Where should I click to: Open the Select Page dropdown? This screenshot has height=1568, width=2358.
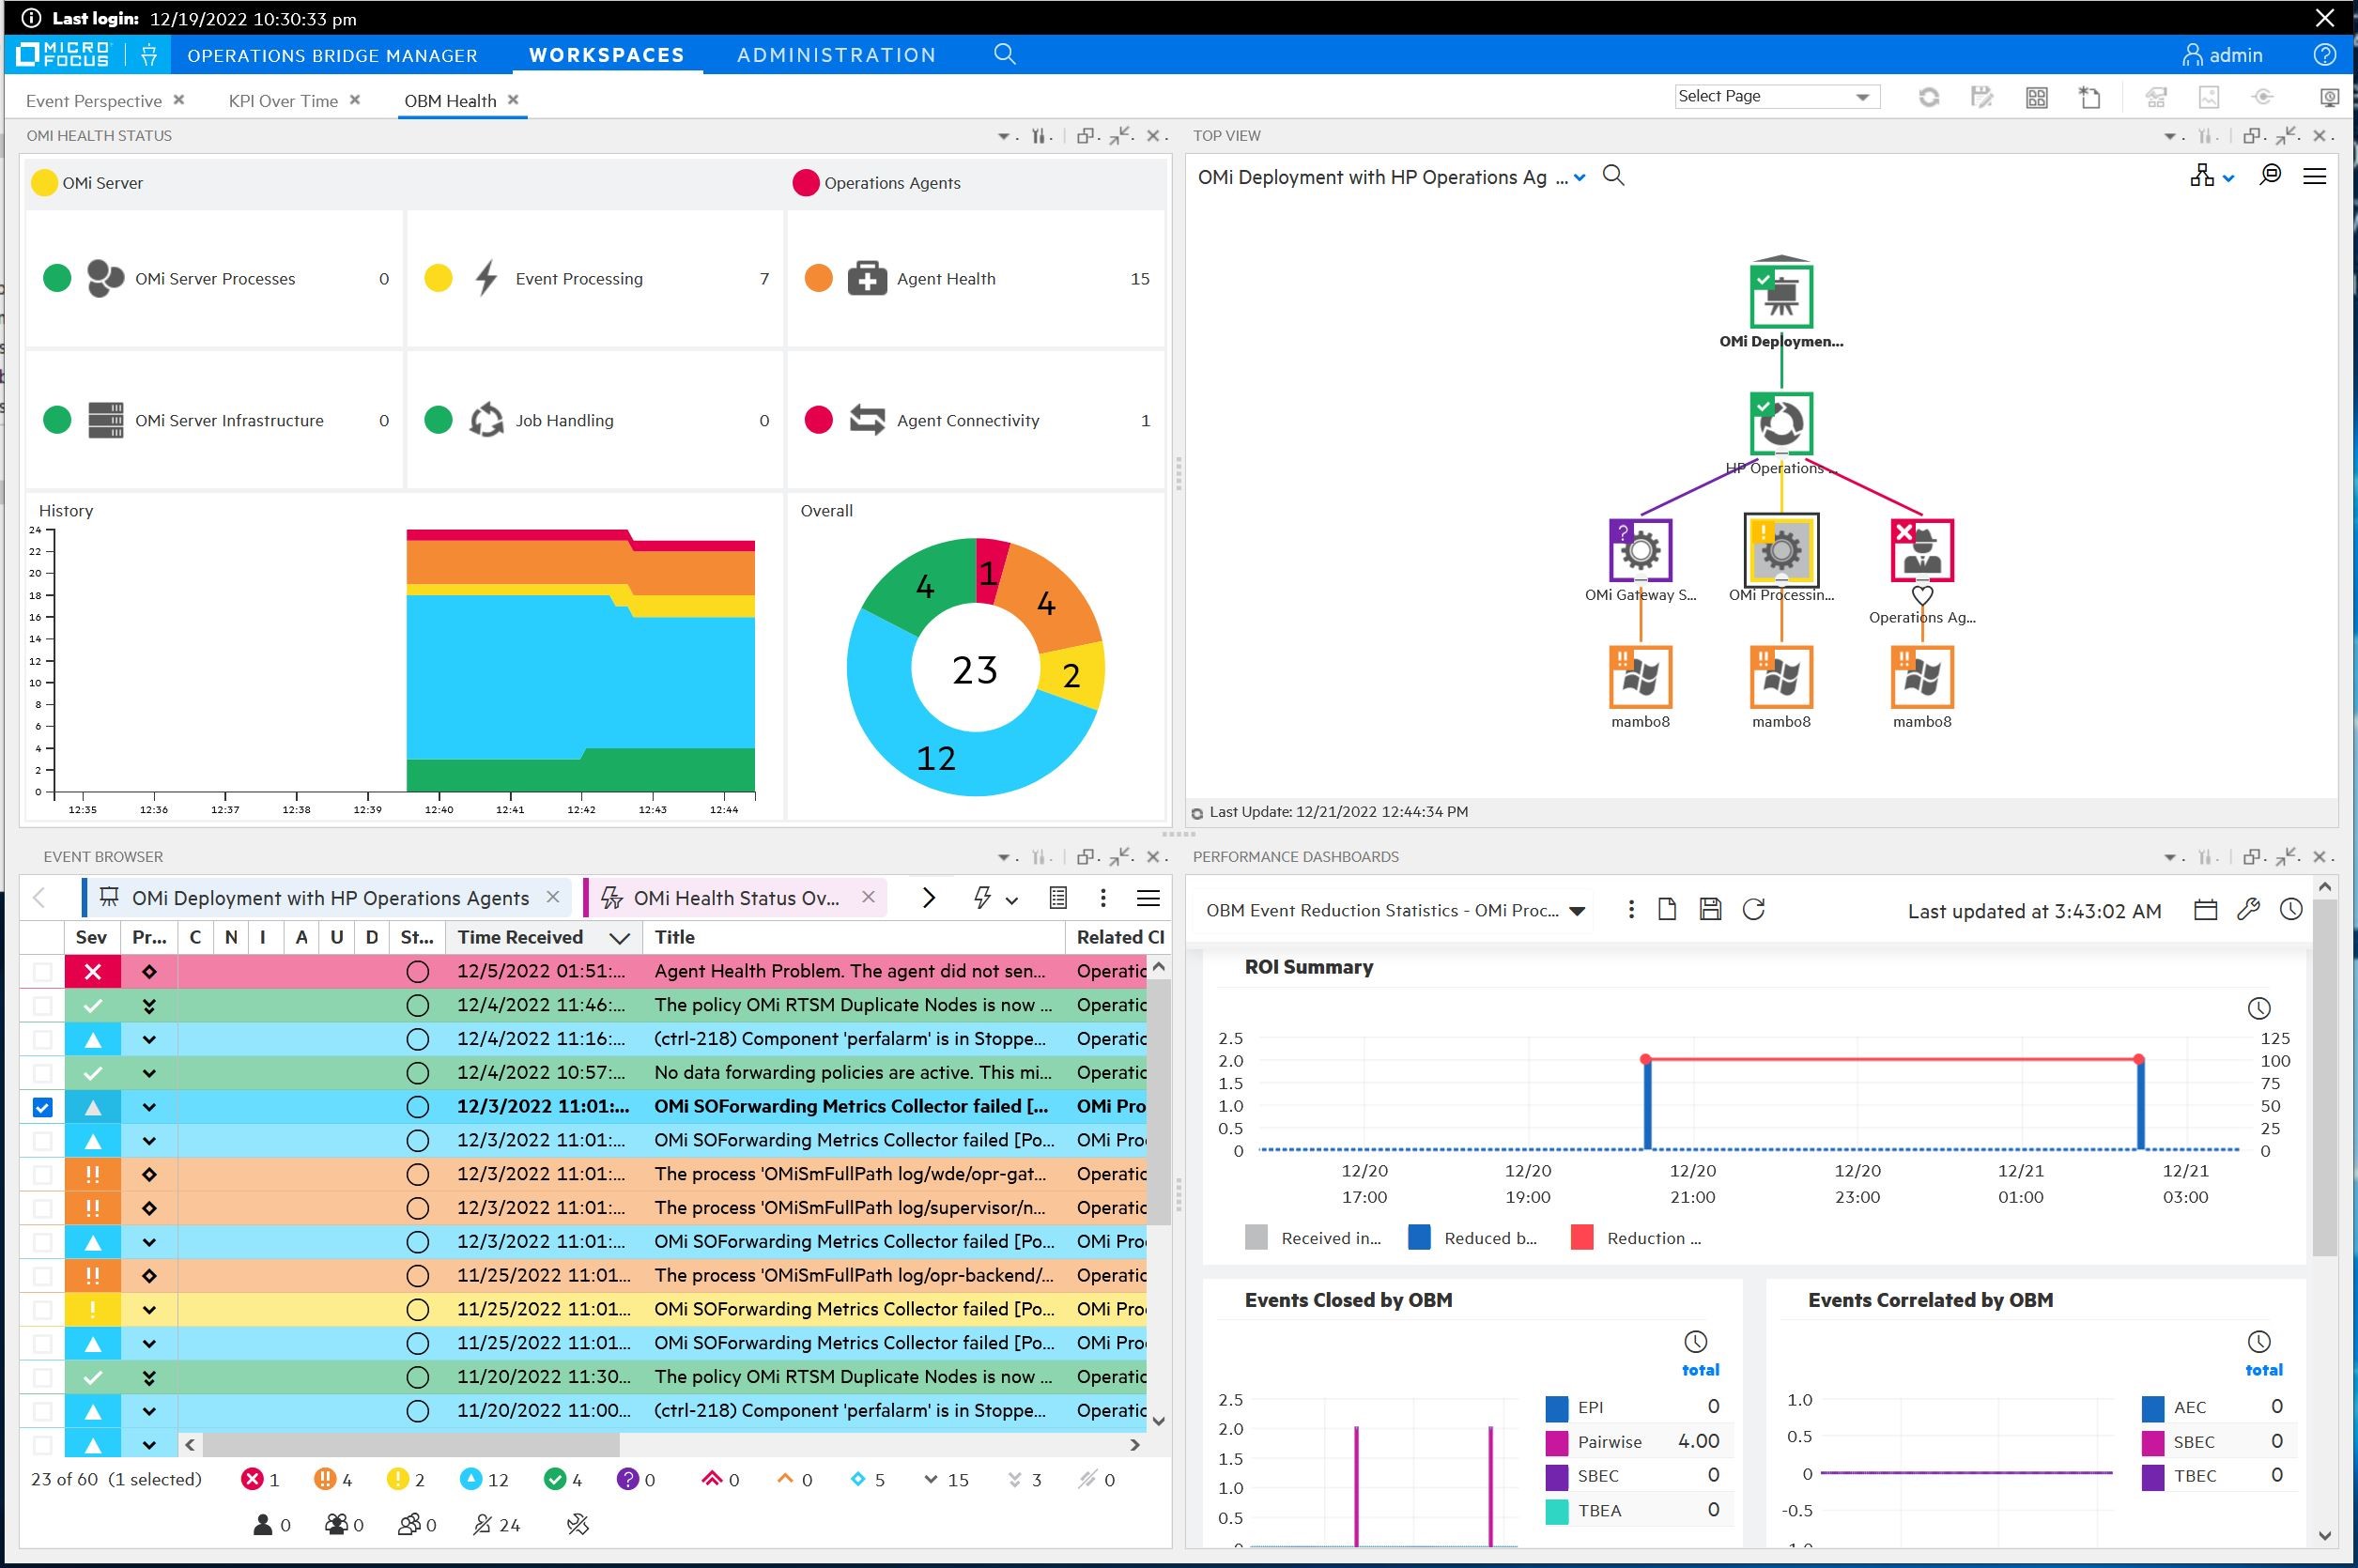[x=1777, y=96]
